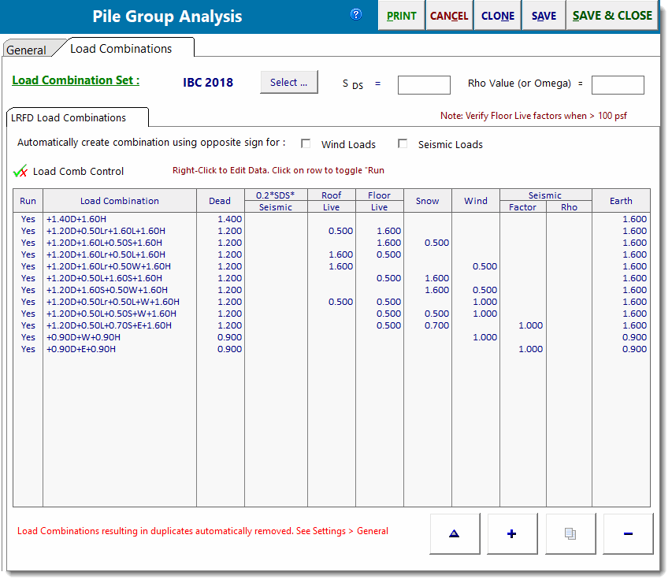Image resolution: width=672 pixels, height=583 pixels.
Task: Click the Rho Value (or Omega) input field
Action: click(x=618, y=85)
